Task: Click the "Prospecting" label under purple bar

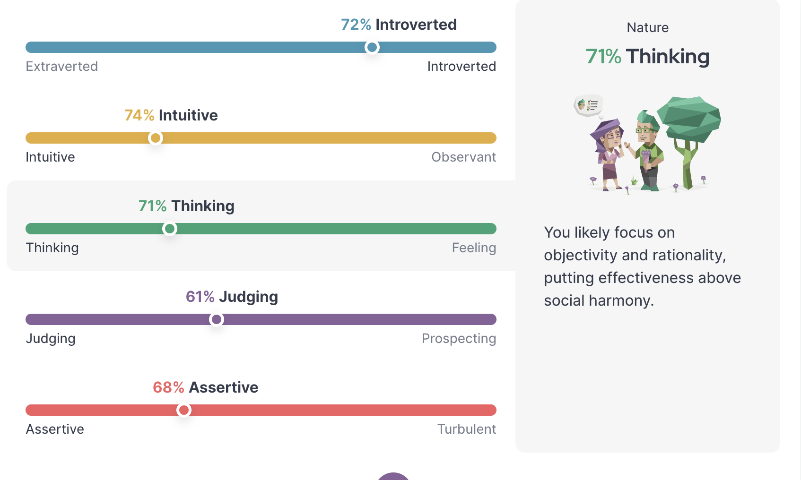Action: 459,338
